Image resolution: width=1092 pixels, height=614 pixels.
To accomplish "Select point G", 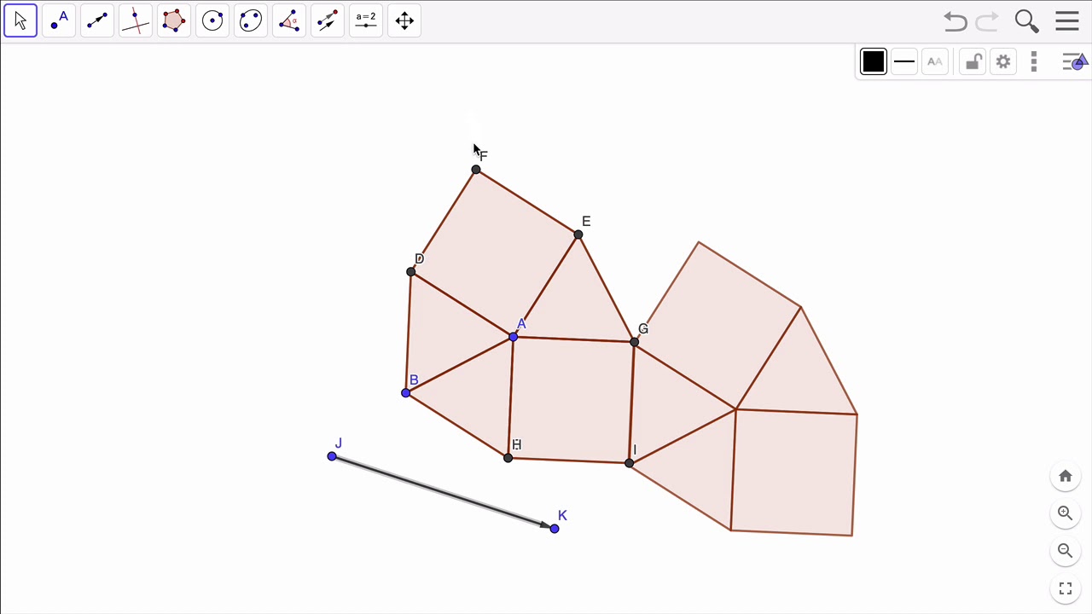I will [x=634, y=342].
